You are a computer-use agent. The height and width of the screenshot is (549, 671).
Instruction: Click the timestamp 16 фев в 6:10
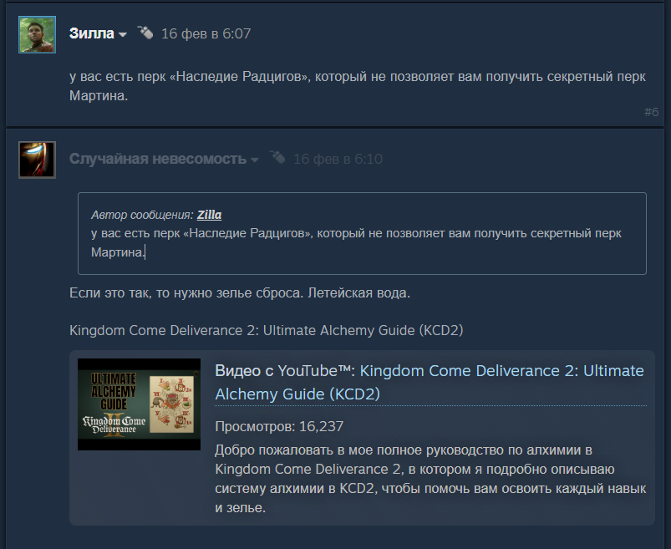coord(338,159)
